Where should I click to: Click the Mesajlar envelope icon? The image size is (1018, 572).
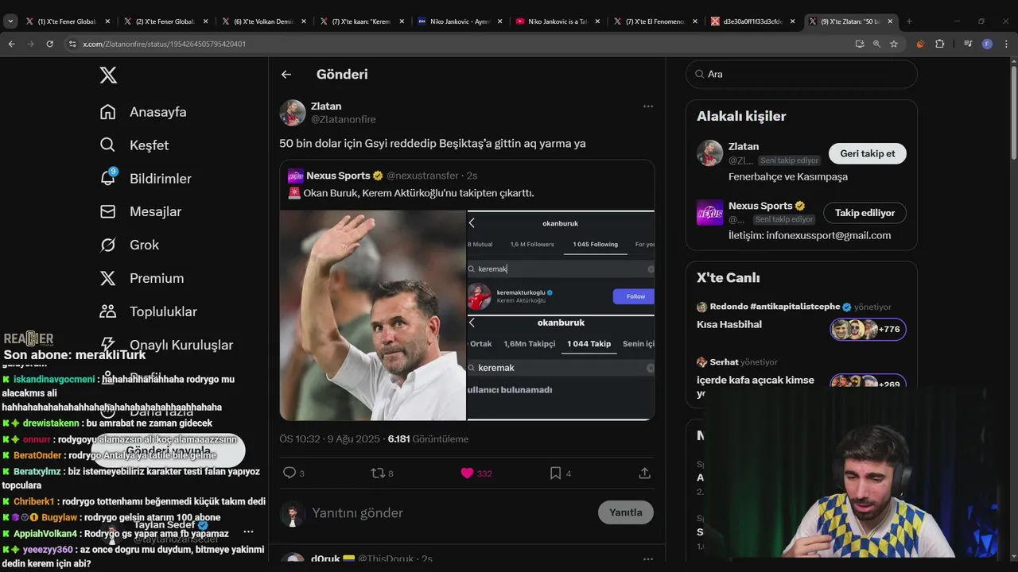108,211
